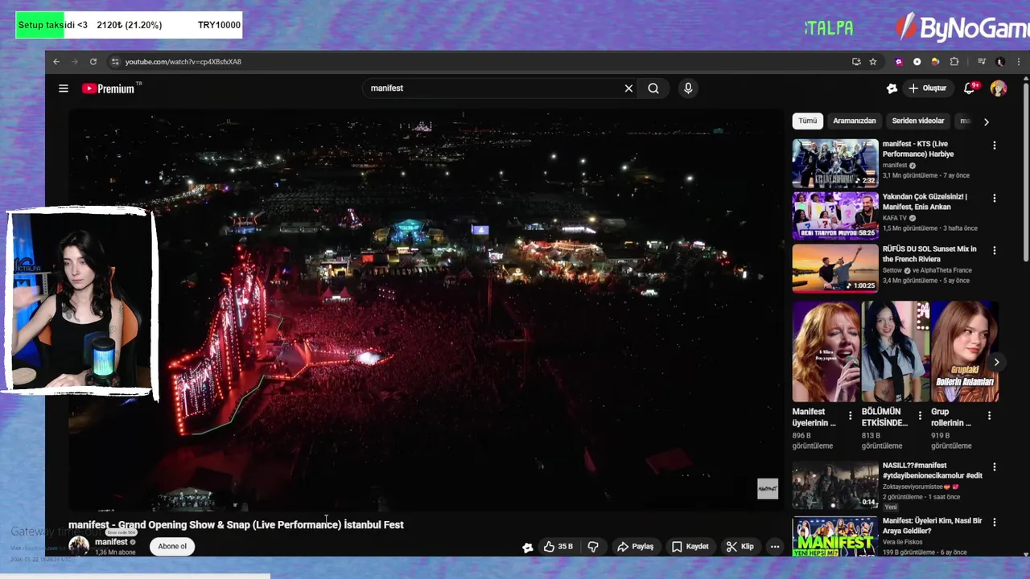Share video with Paylaş button
Screen dimensions: 1030x579
click(x=636, y=547)
